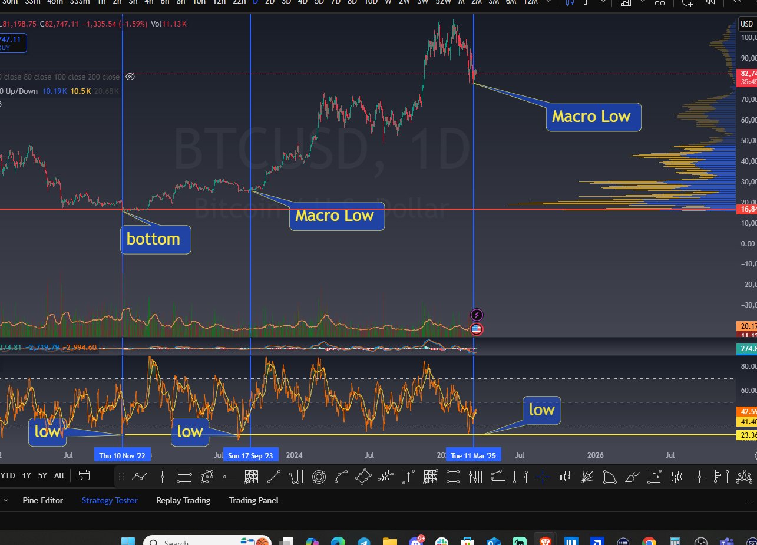Open the candlestick chart type selector

569,2
